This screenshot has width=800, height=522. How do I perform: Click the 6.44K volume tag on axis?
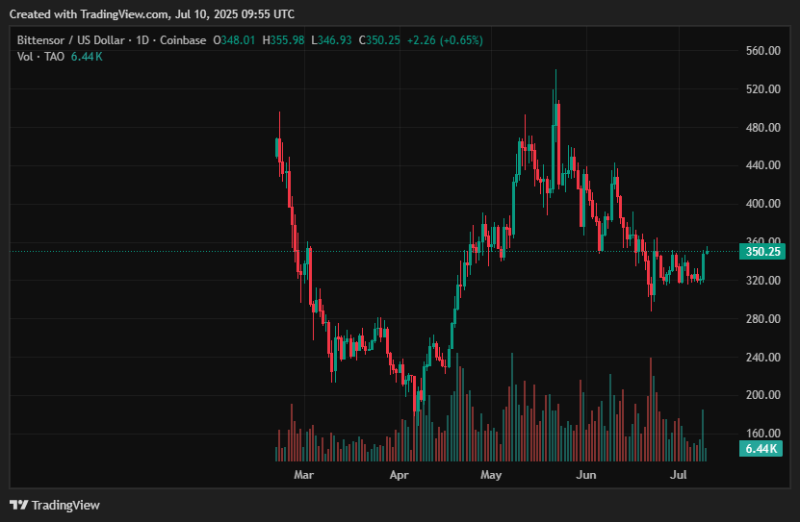coord(761,449)
